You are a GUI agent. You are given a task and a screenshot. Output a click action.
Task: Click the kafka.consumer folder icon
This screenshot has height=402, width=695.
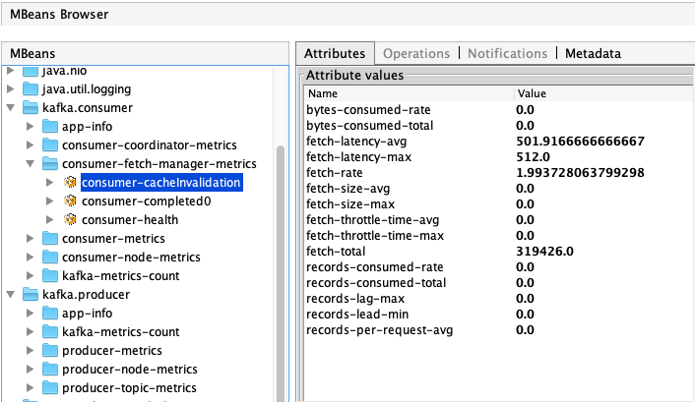coord(31,107)
